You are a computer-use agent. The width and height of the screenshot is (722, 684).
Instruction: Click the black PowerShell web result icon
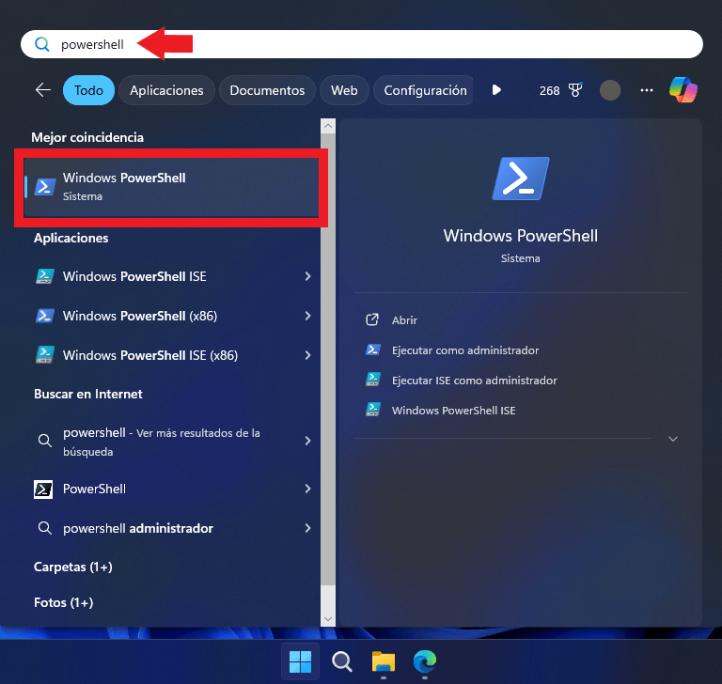(43, 490)
